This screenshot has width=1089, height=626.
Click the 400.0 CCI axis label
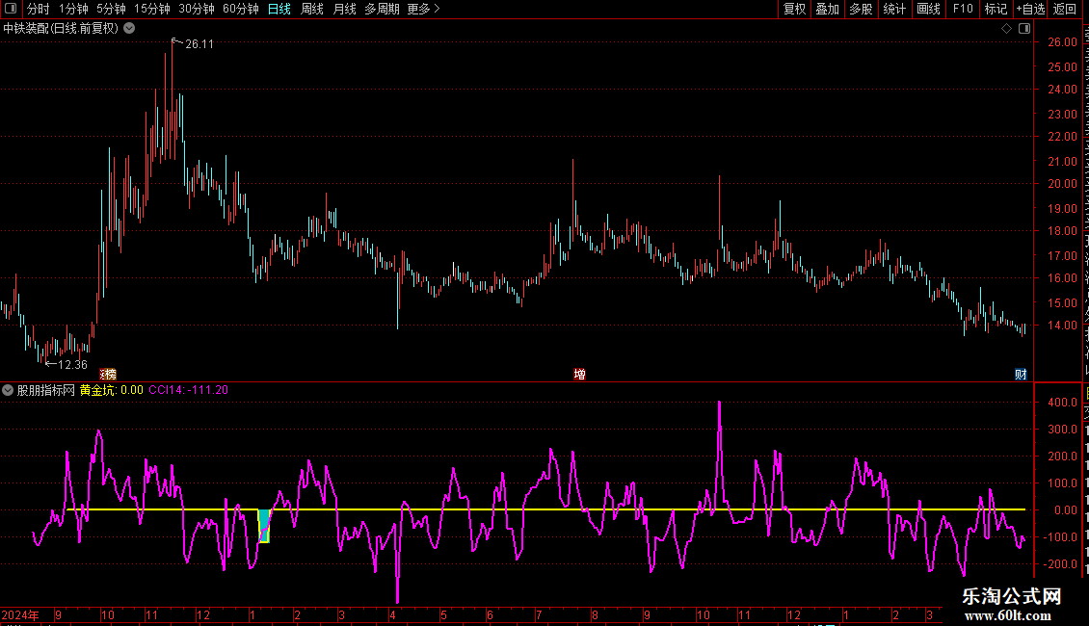(x=1063, y=402)
